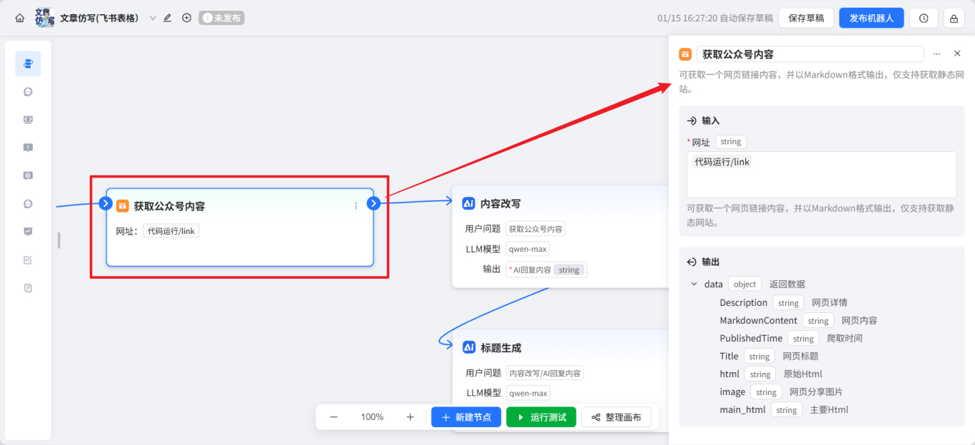Click the home icon in the top-left corner
The height and width of the screenshot is (445, 975).
tap(19, 17)
